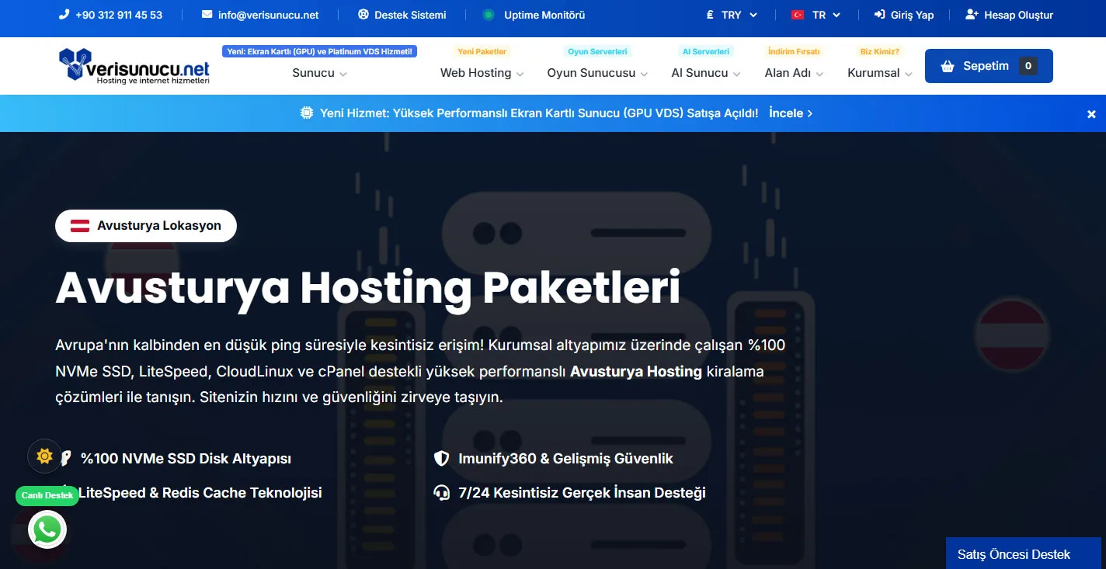Click the chip icon in announcement banner
Screen dimensions: 1106x569
pos(307,113)
